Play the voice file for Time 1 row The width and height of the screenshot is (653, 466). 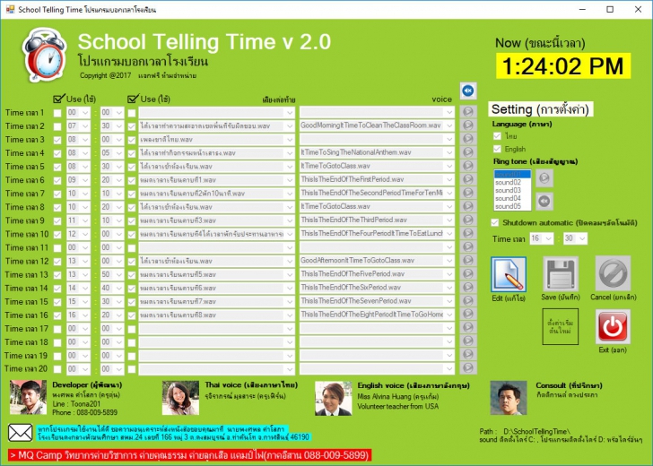(468, 111)
